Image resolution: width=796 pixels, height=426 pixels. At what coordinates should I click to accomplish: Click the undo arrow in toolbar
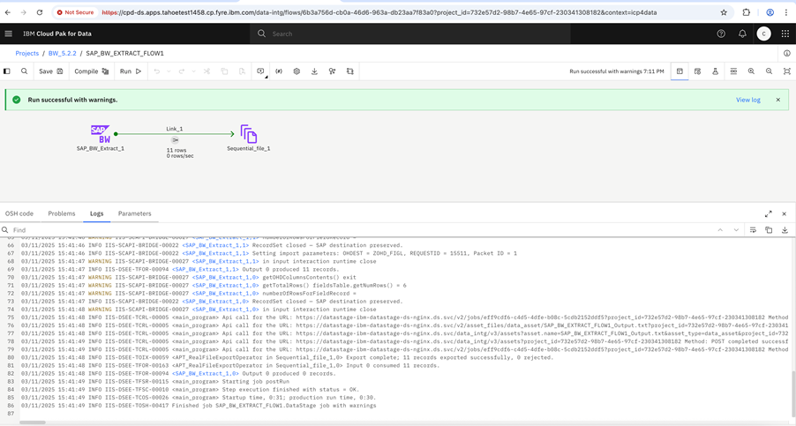[157, 71]
